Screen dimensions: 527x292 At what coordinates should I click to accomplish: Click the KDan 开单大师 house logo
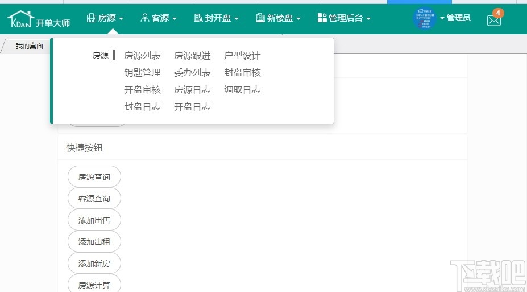39,19
